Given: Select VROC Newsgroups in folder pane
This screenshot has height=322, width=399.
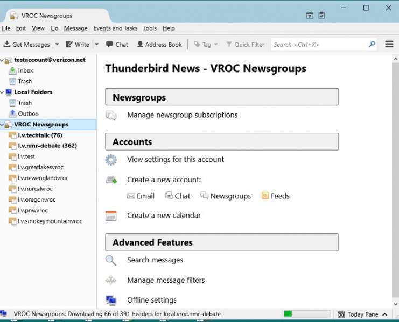Looking at the screenshot, I should coord(48,124).
